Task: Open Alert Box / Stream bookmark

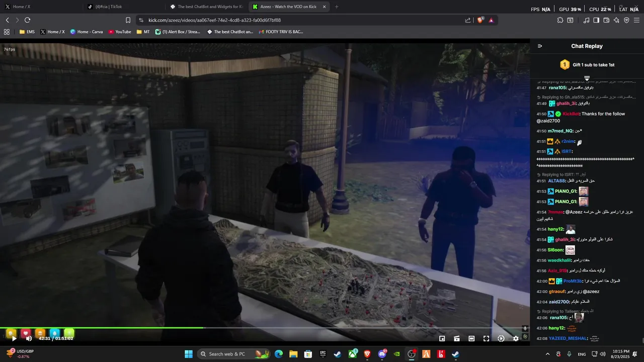Action: tap(178, 32)
